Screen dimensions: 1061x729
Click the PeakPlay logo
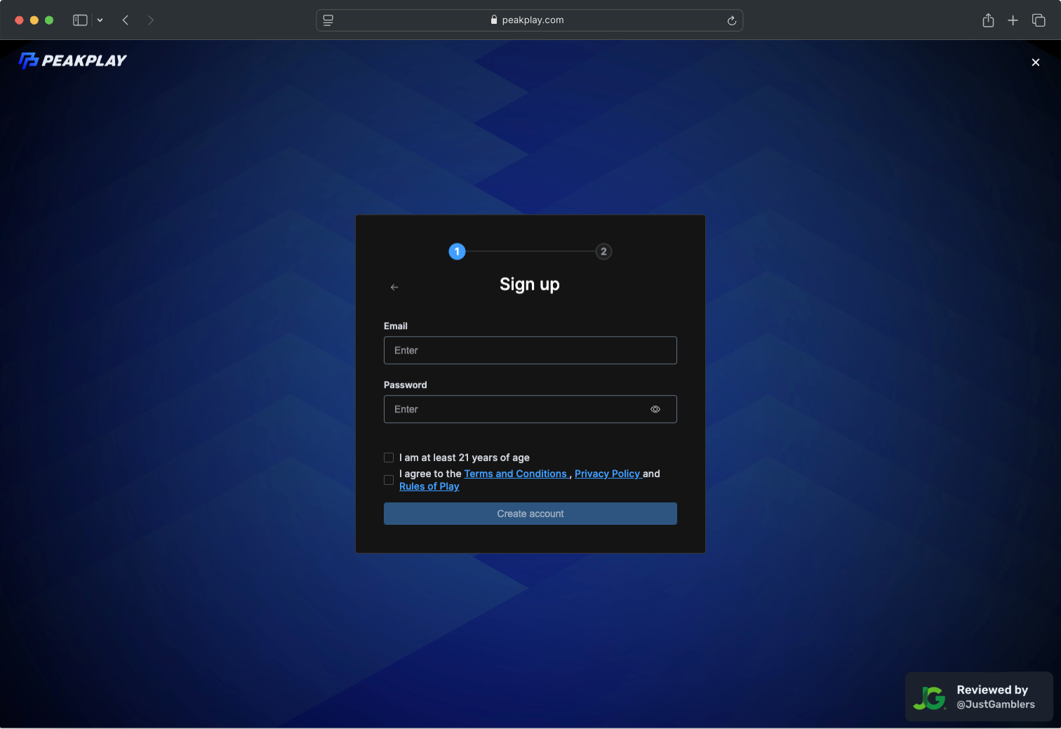click(x=73, y=61)
